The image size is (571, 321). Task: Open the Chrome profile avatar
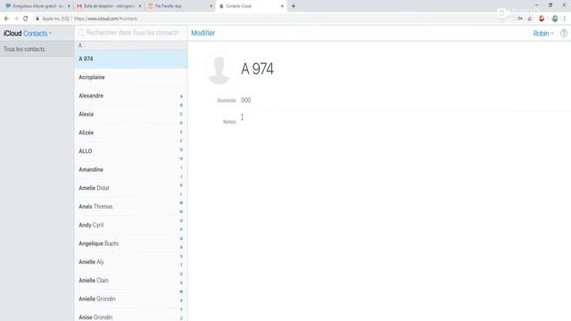point(555,19)
